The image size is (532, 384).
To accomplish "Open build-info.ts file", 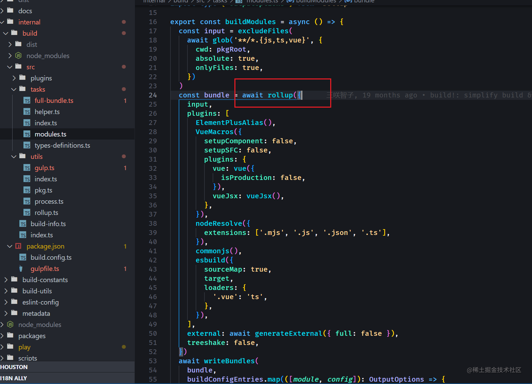I will coord(48,224).
